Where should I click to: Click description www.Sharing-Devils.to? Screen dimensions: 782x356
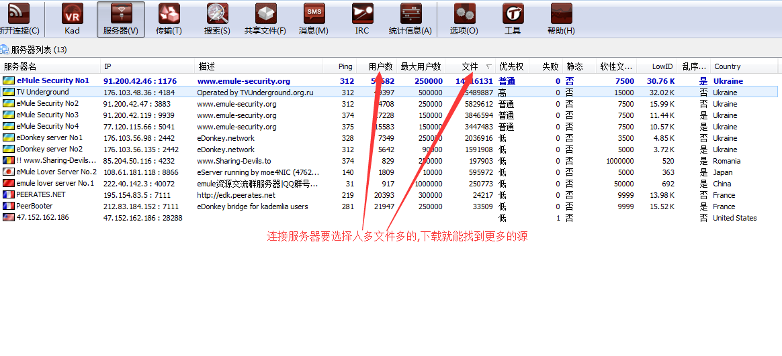coord(234,161)
